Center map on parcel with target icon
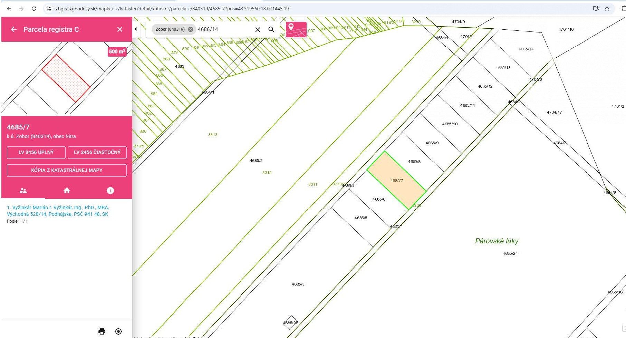 tap(118, 331)
